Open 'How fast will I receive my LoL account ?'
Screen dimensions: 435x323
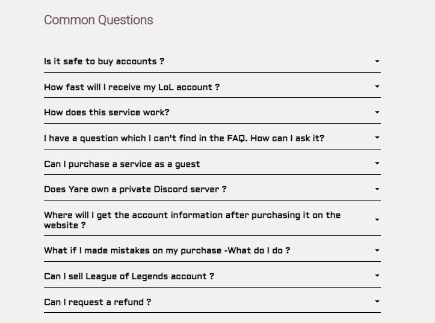132,87
